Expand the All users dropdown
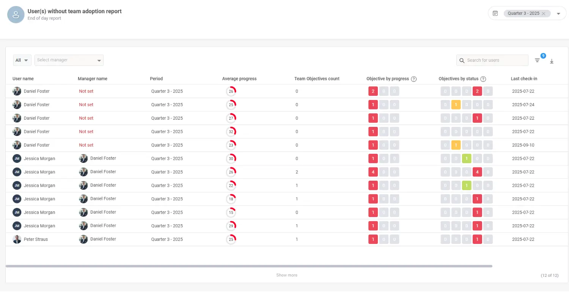Viewport: 569px width, 303px height. pos(22,60)
